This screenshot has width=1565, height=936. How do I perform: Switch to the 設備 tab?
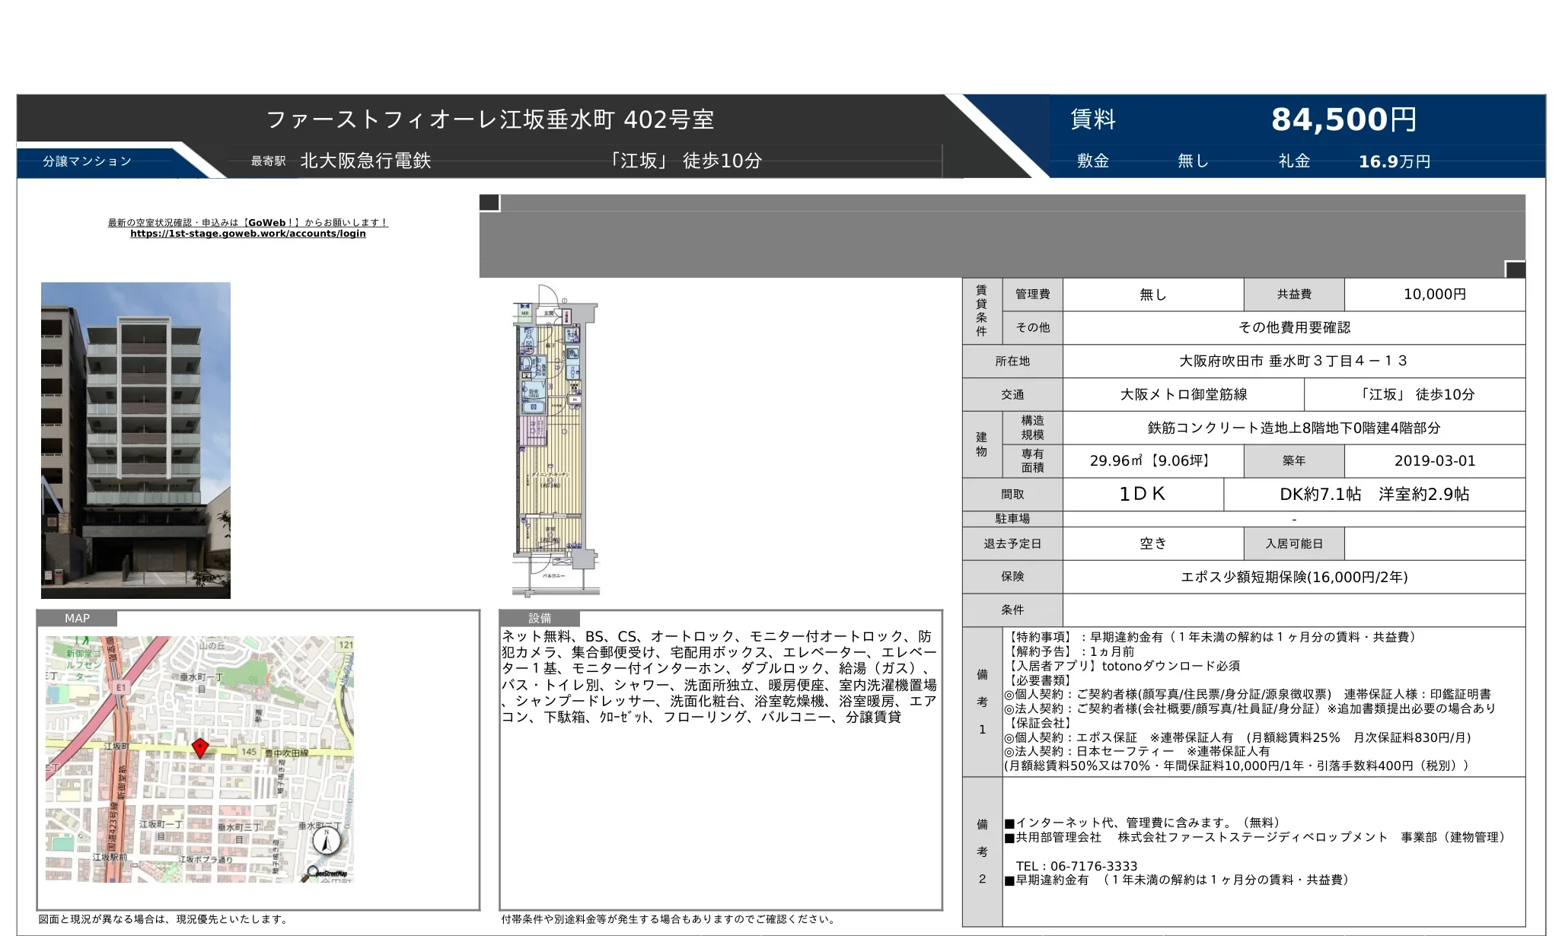coord(540,619)
